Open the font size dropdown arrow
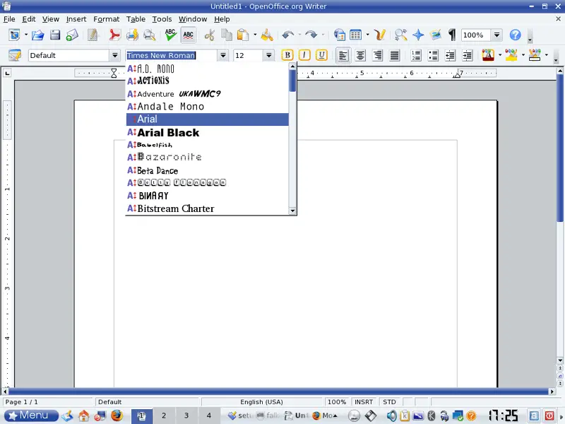565x424 pixels. click(x=269, y=55)
